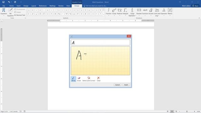
Task: Switch to the Home ribbon tab
Action: coord(11,6)
